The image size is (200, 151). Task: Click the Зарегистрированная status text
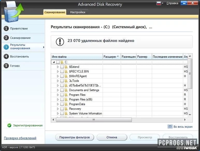(x=28, y=125)
